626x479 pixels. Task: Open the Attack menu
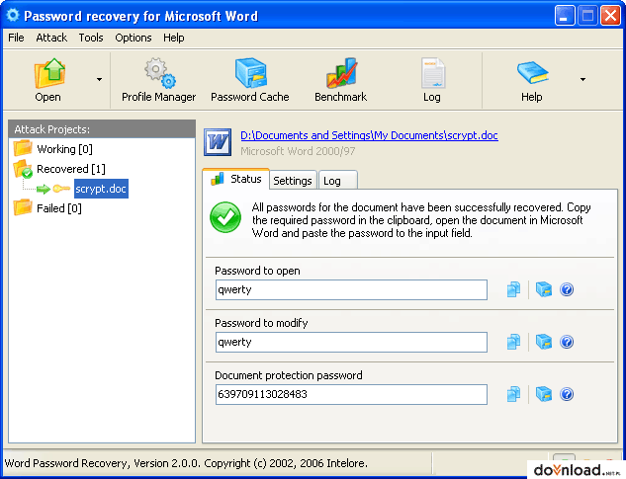51,38
